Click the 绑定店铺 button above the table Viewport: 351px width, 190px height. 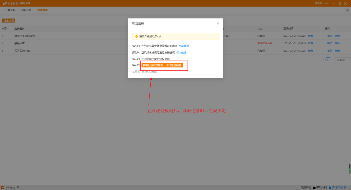point(9,20)
